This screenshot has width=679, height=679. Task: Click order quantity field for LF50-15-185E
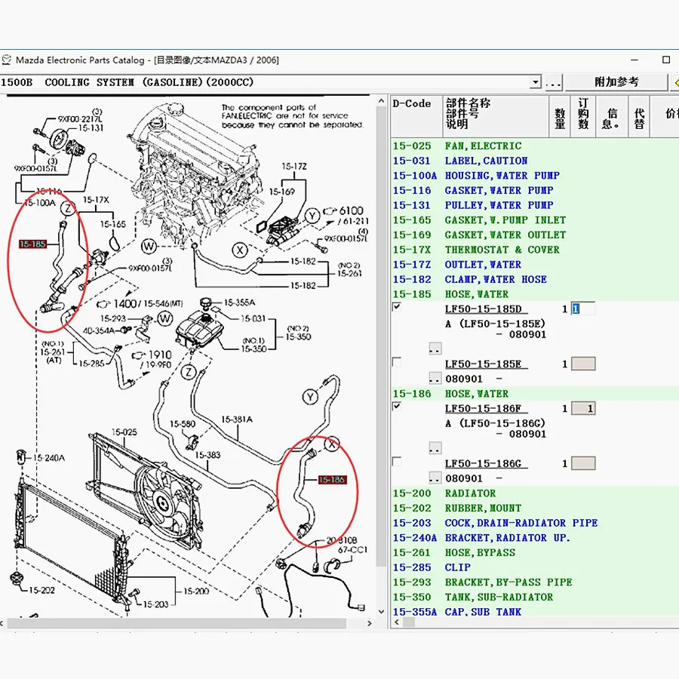(x=583, y=364)
